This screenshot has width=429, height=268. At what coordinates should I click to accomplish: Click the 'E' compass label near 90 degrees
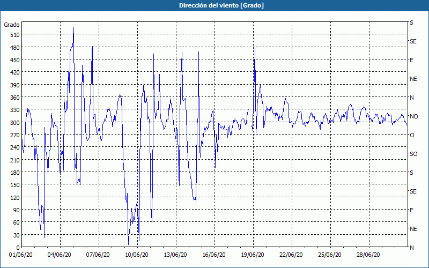(x=411, y=210)
